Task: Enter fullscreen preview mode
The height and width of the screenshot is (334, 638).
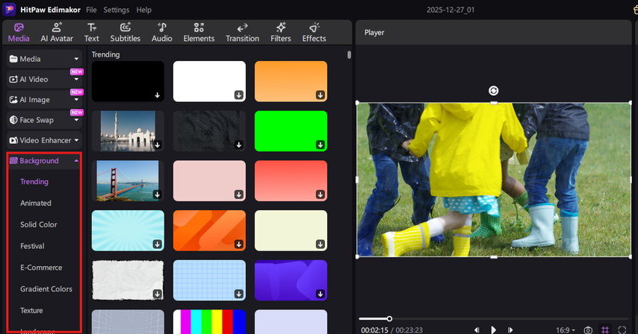Action: [x=622, y=330]
